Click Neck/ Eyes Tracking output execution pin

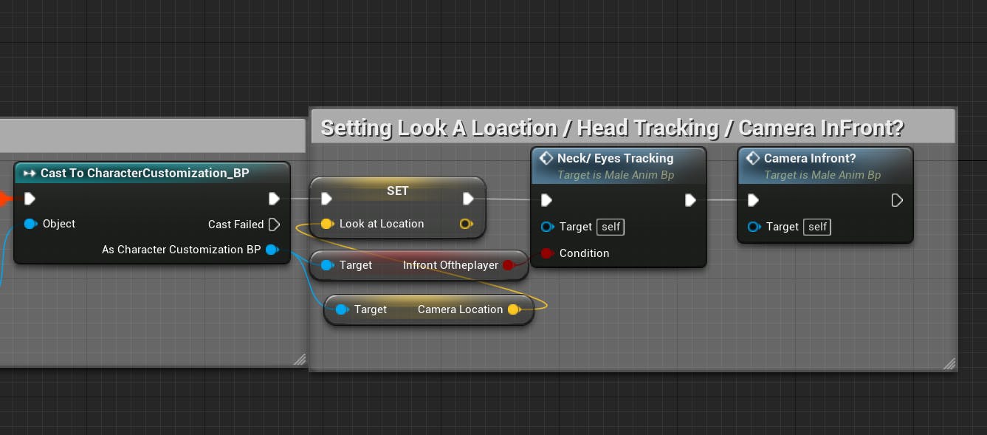tap(690, 200)
